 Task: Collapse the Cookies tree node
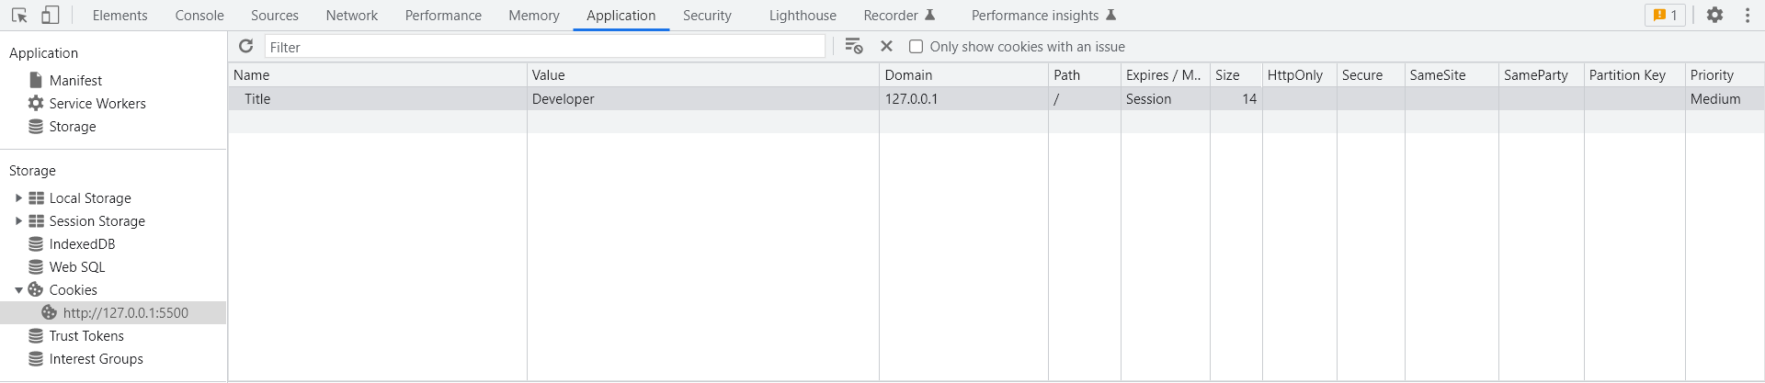(x=18, y=290)
